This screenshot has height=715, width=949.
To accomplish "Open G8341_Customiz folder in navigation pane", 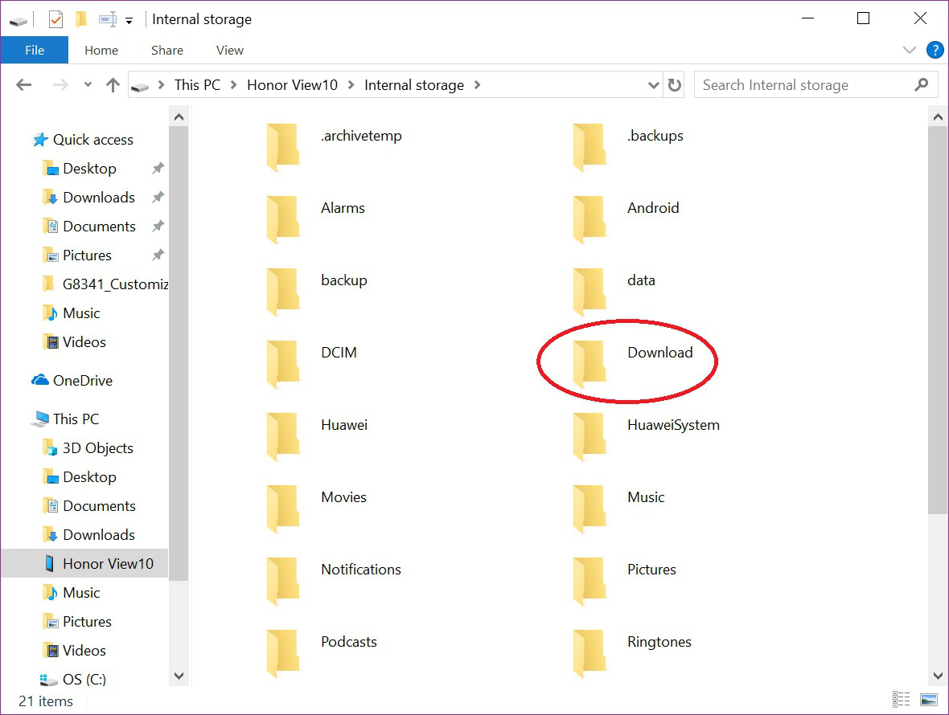I will 115,284.
